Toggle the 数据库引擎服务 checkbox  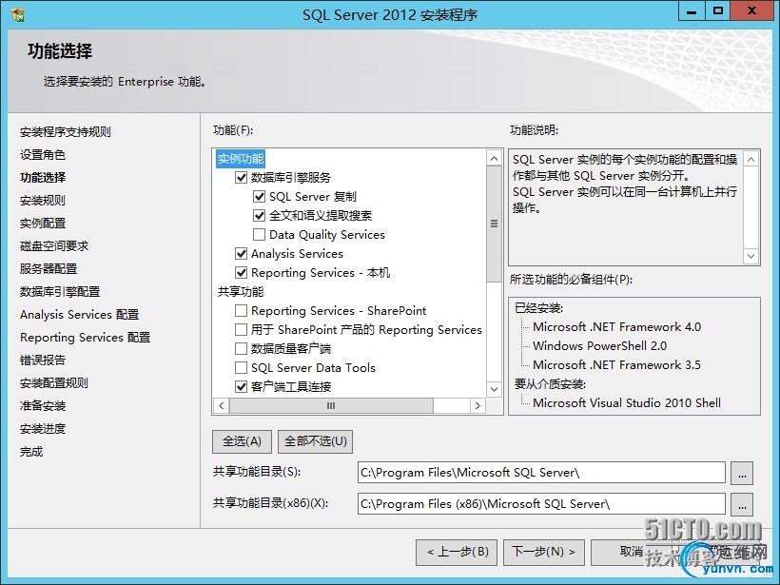tap(241, 177)
